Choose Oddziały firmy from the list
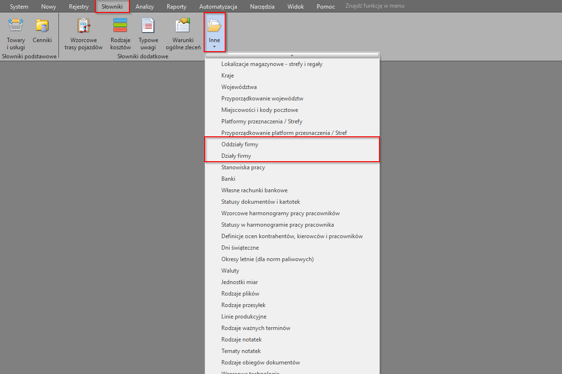The height and width of the screenshot is (374, 562). pyautogui.click(x=240, y=144)
